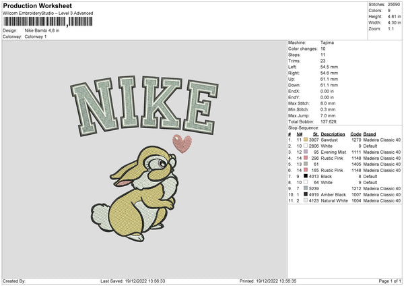The image size is (404, 286).
Task: Click the Stop Sequence label
Action: click(302, 126)
